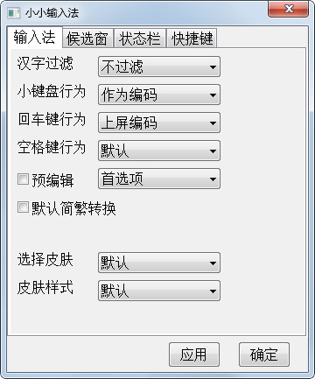Confirm settings with the 确定 button
Screen dimensions: 315x379
(264, 354)
